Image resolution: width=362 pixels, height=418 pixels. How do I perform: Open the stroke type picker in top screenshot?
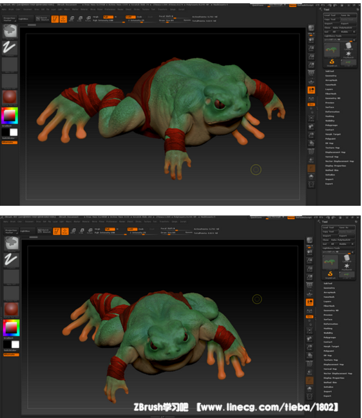[x=10, y=48]
